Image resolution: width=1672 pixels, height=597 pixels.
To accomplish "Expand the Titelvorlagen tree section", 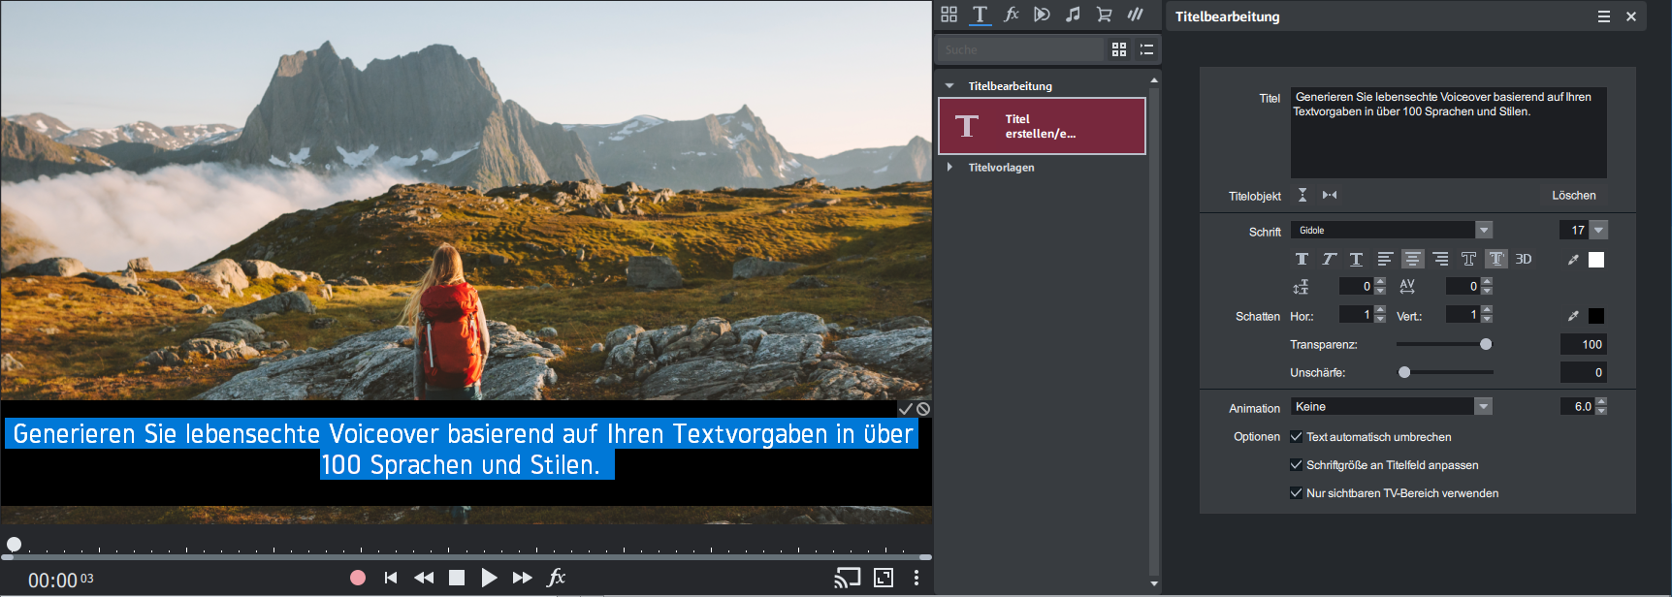I will 950,168.
